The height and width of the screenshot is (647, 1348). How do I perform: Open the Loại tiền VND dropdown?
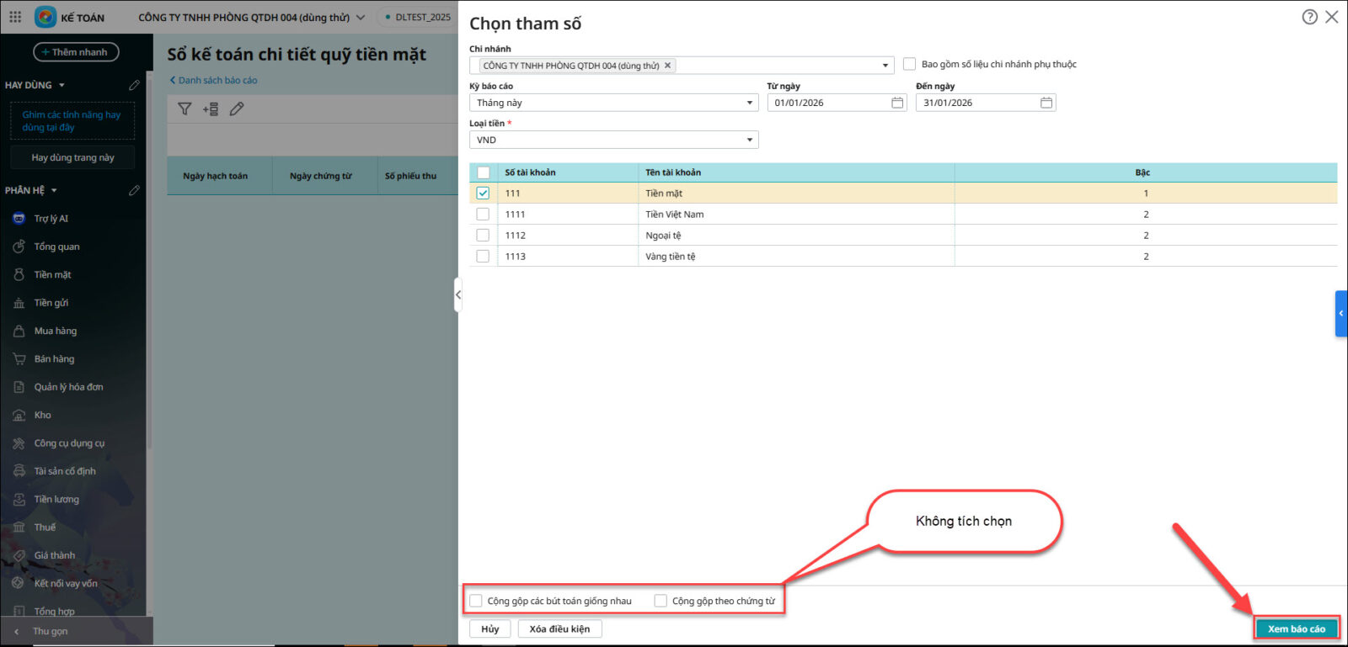click(749, 141)
